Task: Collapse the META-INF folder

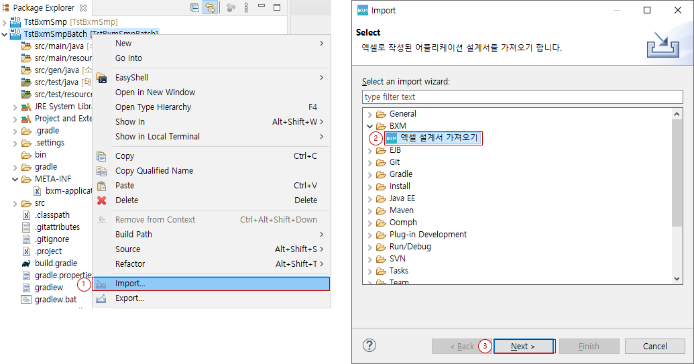Action: point(15,179)
